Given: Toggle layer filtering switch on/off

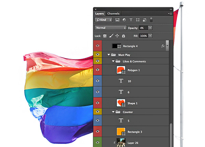Looking at the screenshot, I should pyautogui.click(x=151, y=20).
